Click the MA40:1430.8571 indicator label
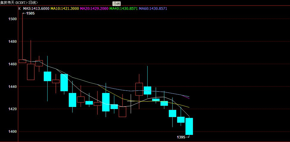Image resolution: width=290 pixels, height=142 pixels. 124,9
